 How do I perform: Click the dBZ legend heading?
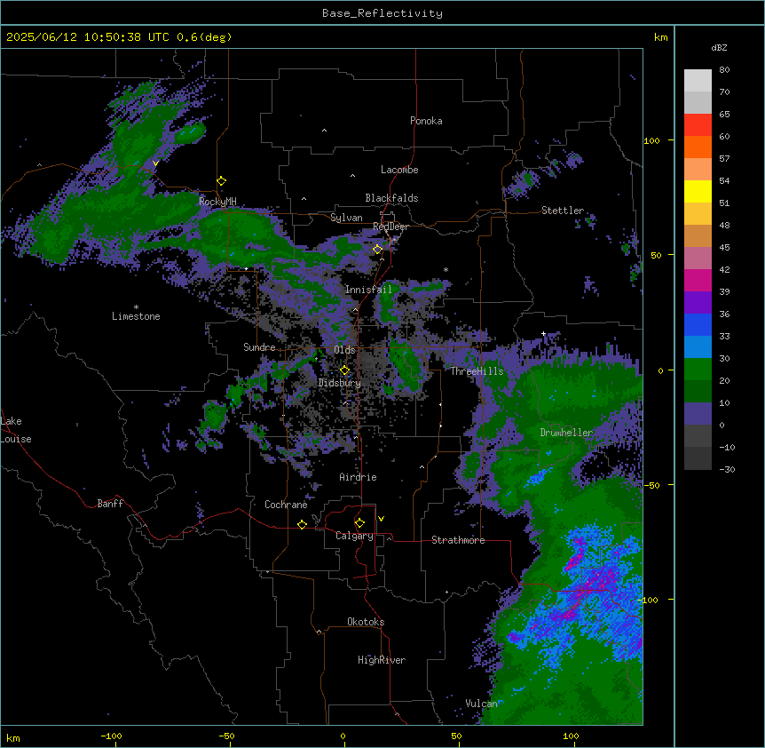point(719,48)
